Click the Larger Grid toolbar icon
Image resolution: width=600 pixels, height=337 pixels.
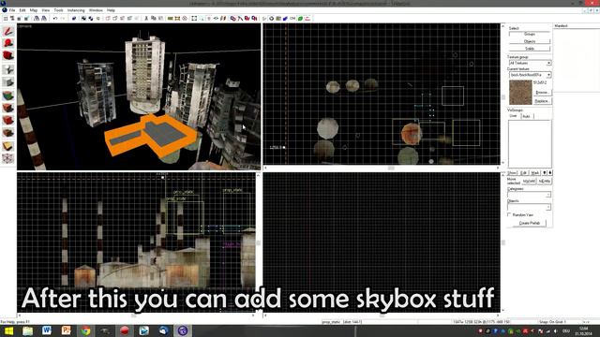[26, 19]
